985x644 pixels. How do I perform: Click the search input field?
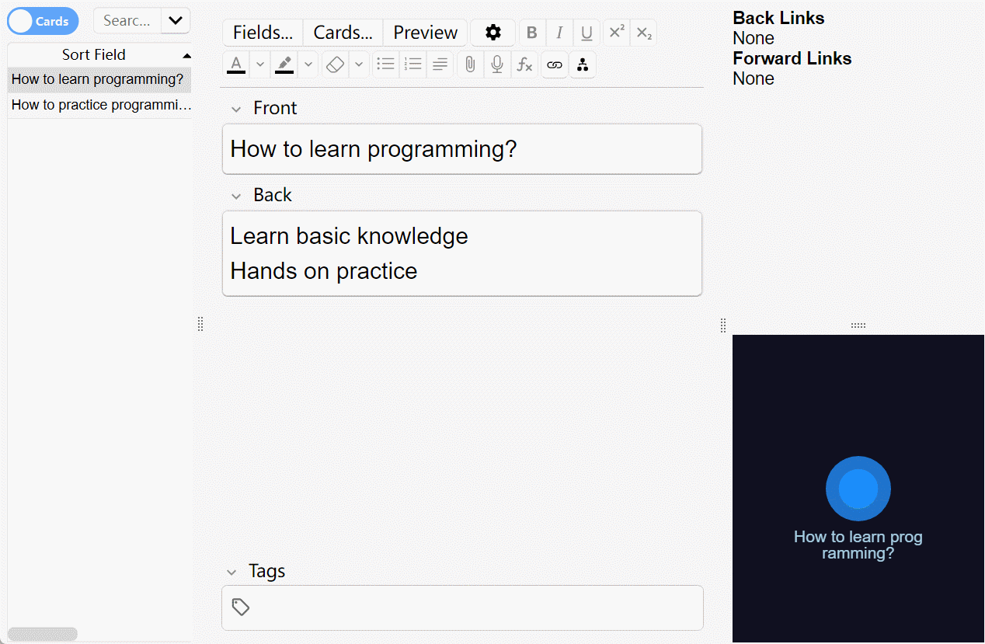pyautogui.click(x=127, y=21)
